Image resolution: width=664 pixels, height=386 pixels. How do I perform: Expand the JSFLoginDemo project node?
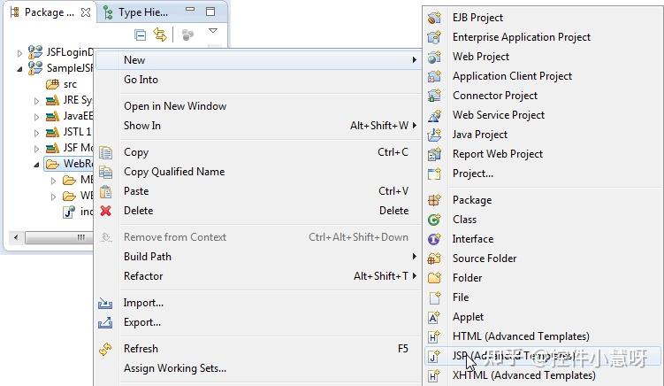click(20, 53)
